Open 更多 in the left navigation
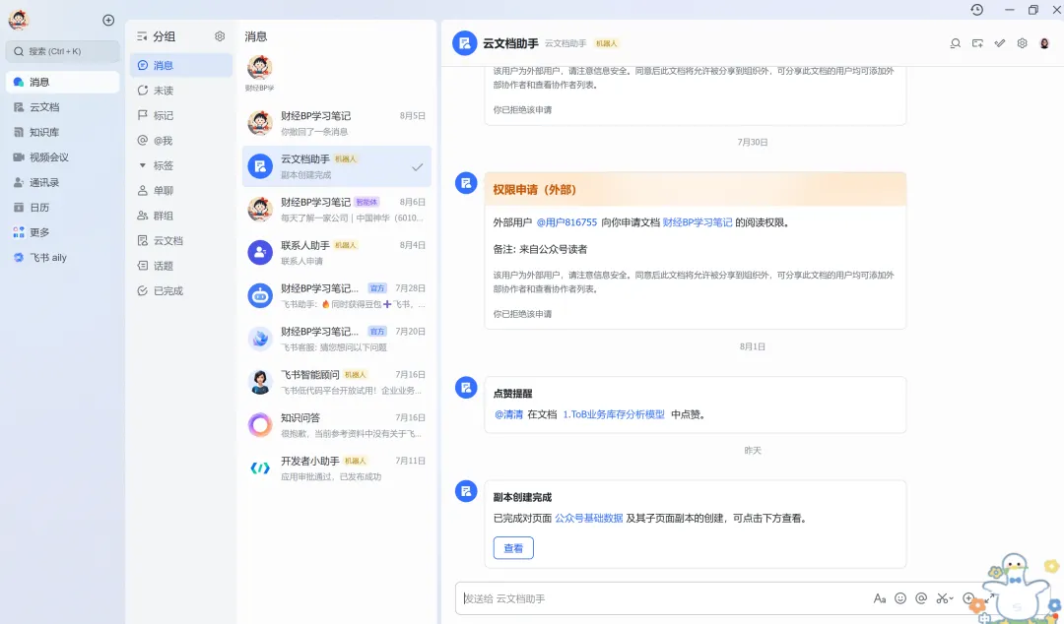The image size is (1064, 624). [62, 232]
